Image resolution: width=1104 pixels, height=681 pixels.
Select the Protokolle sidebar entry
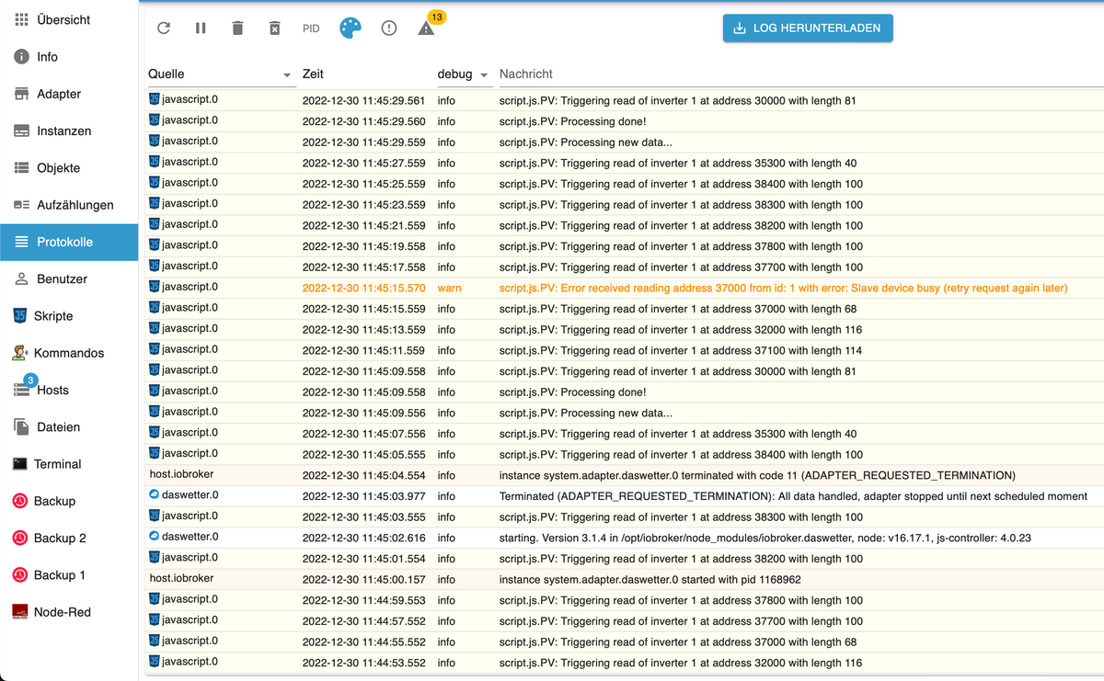click(x=69, y=242)
